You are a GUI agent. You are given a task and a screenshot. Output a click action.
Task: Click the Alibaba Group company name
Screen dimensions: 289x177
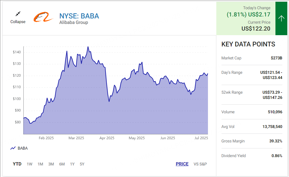pos(74,22)
